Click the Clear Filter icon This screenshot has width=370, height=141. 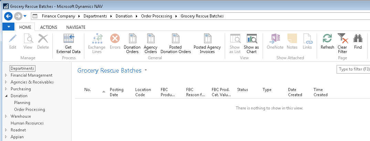tap(342, 39)
